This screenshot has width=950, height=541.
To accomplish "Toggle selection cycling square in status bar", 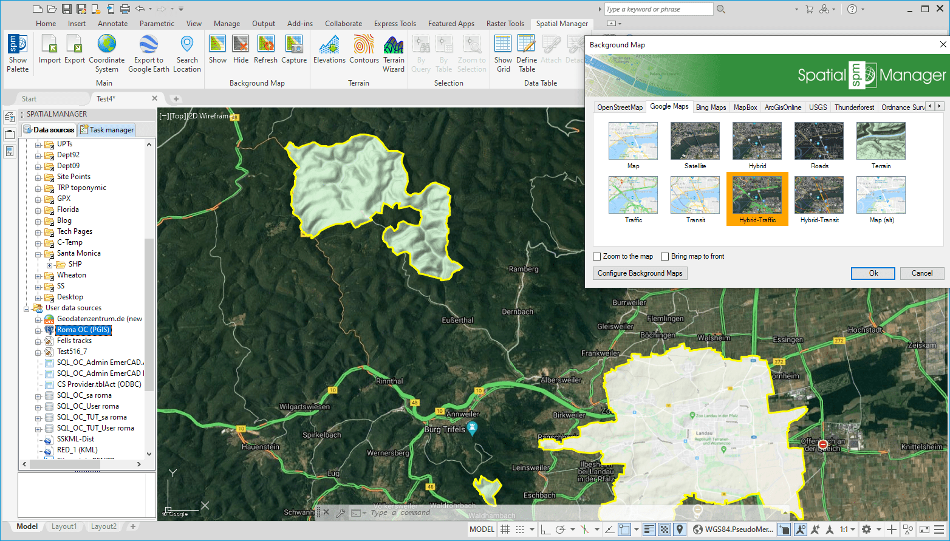I will 784,529.
